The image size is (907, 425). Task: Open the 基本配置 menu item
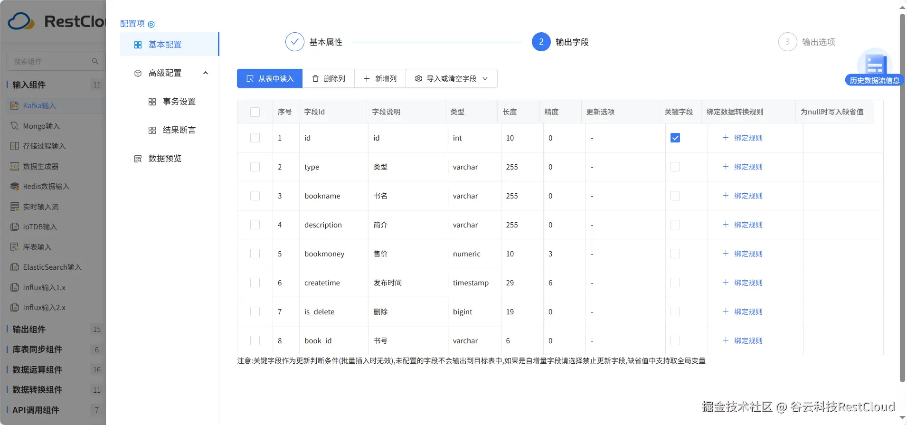165,45
